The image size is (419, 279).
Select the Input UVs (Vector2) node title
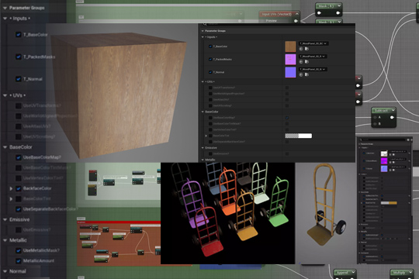point(276,14)
